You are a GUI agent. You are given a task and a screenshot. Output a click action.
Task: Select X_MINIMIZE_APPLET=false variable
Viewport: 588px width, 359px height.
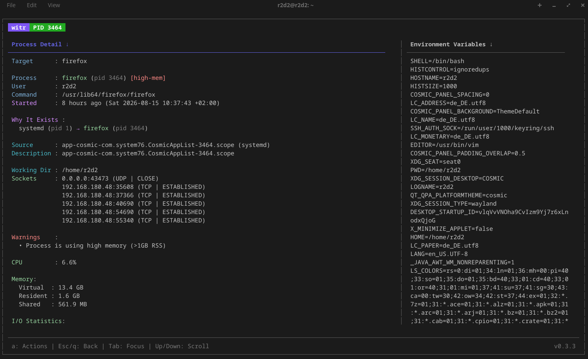[x=451, y=229]
